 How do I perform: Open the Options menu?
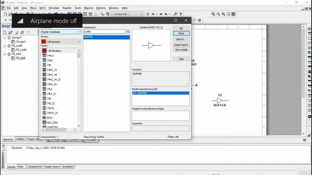pos(101,8)
